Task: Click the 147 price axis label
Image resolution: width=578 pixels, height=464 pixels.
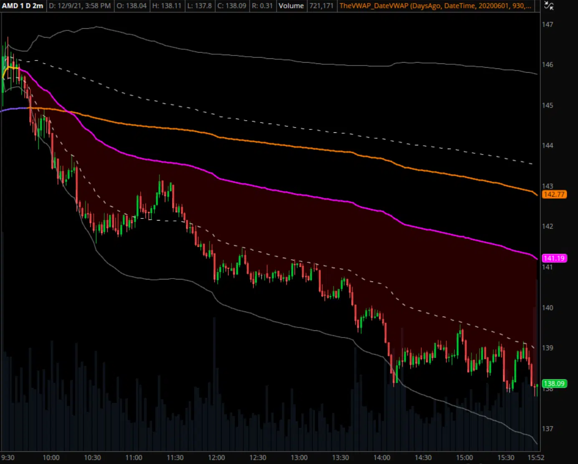Action: pyautogui.click(x=548, y=25)
